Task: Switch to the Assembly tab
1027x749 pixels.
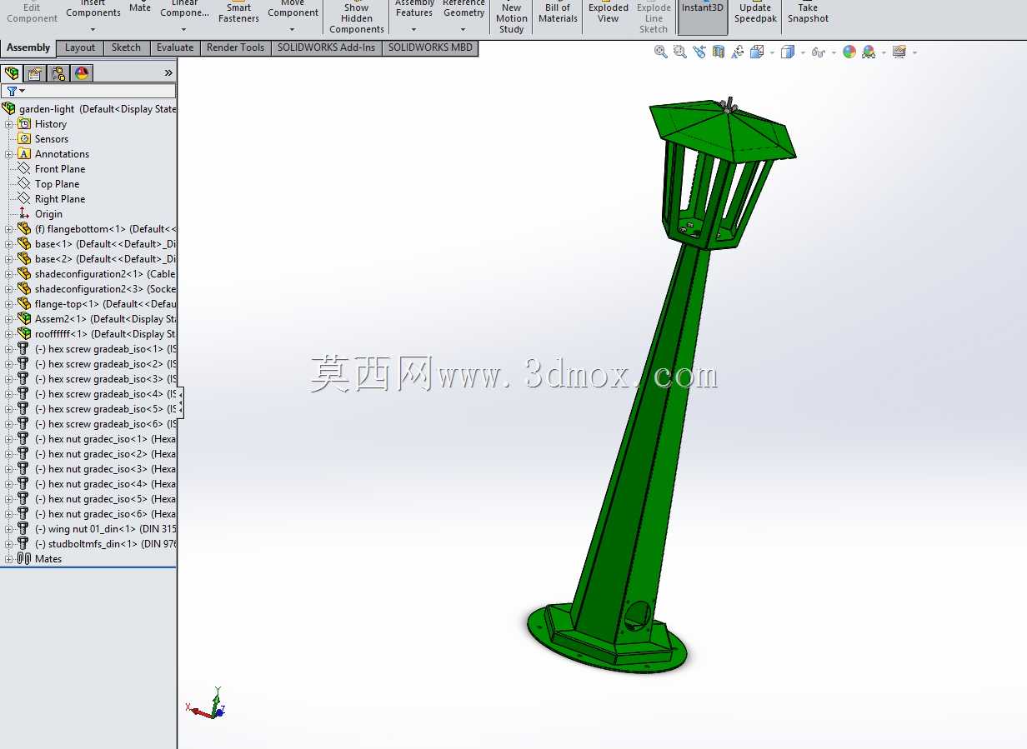Action: 28,47
